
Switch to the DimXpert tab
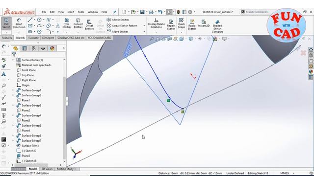point(48,38)
